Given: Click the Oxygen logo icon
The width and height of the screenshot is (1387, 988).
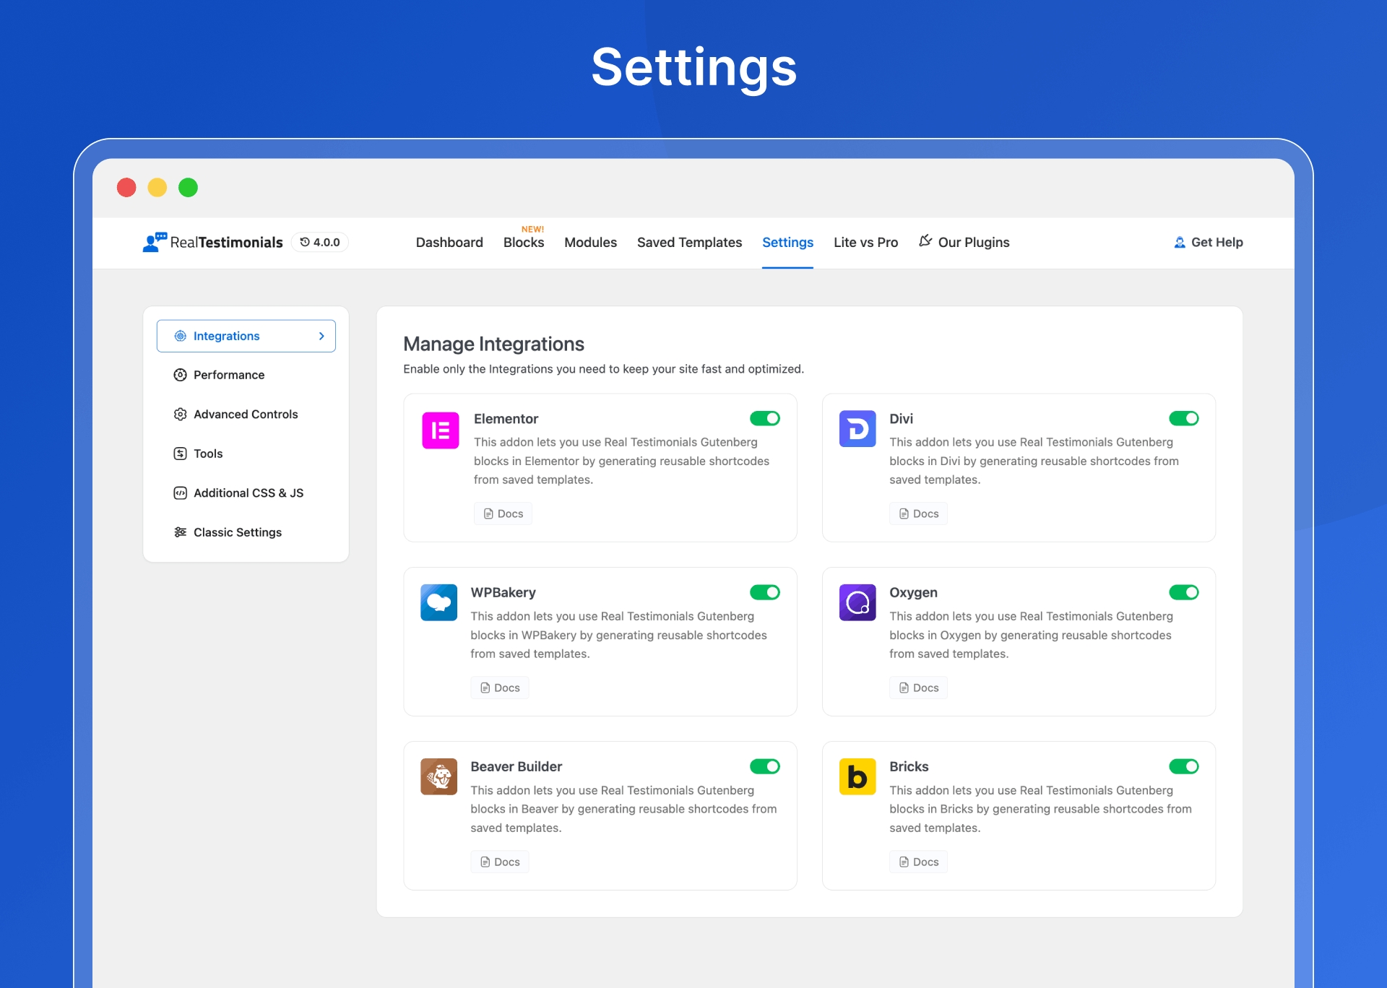Looking at the screenshot, I should [x=857, y=602].
